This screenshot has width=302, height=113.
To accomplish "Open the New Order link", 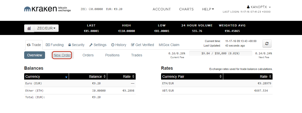I will click(x=62, y=55).
